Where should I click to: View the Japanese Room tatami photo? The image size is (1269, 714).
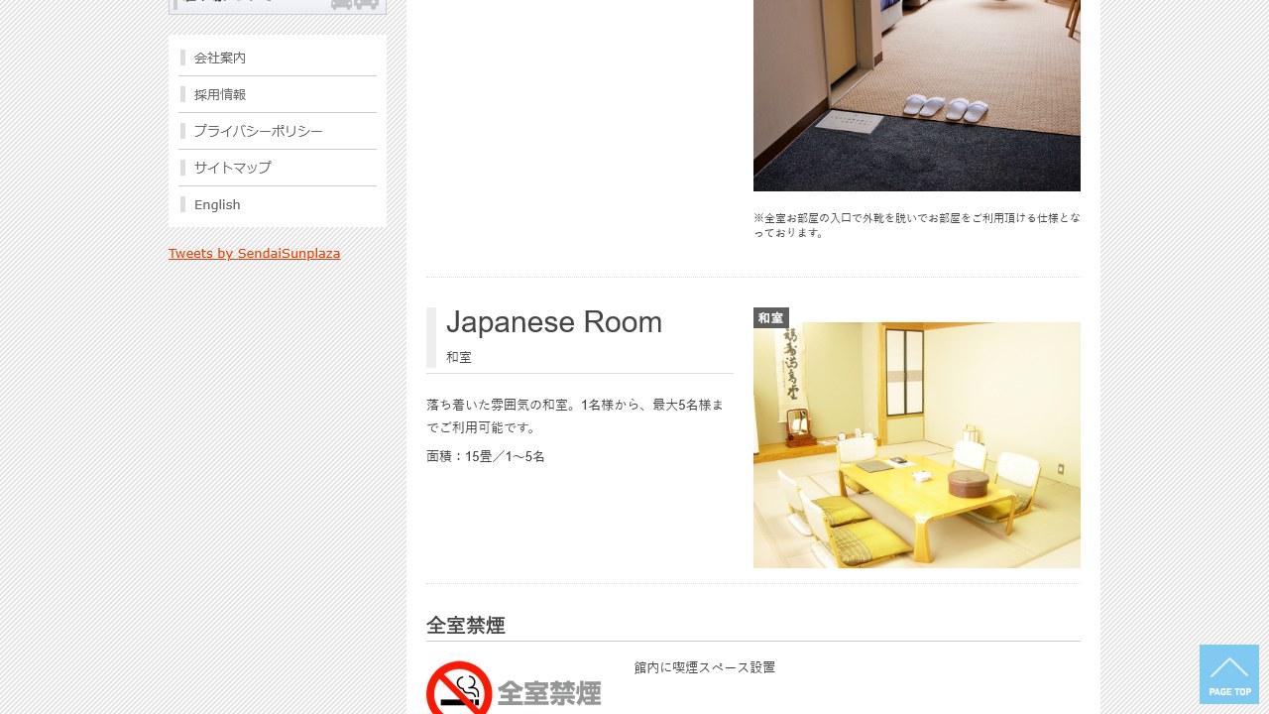pos(917,445)
